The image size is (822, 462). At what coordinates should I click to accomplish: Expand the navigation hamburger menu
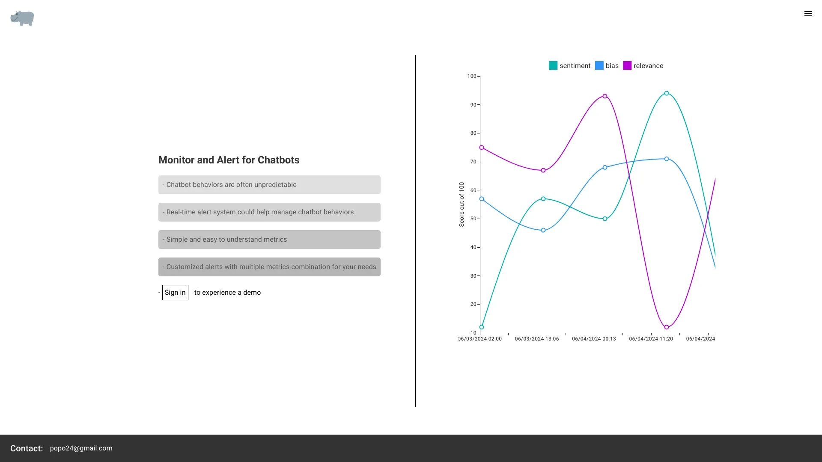808,14
